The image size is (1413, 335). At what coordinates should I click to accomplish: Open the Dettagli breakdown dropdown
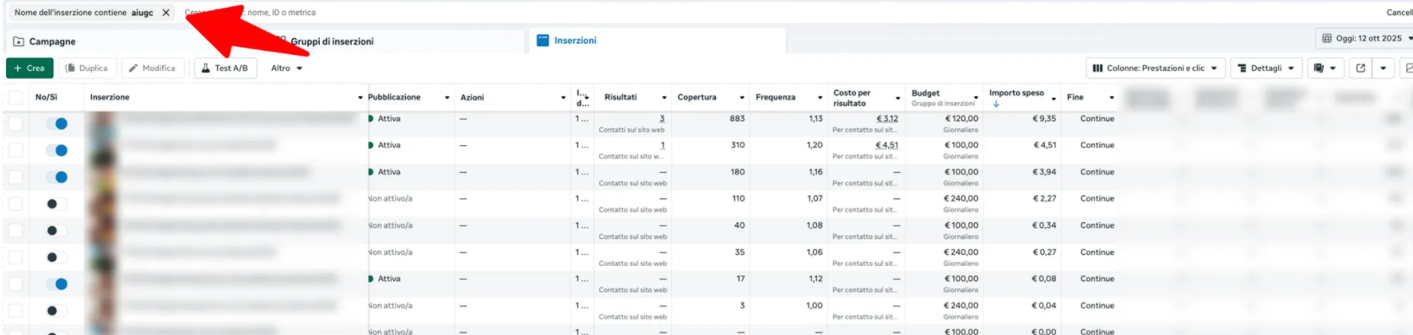pos(1265,68)
